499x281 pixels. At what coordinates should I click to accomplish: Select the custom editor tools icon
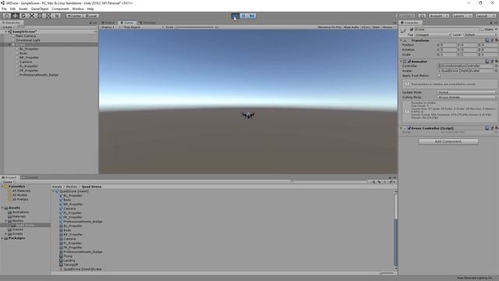(56, 16)
